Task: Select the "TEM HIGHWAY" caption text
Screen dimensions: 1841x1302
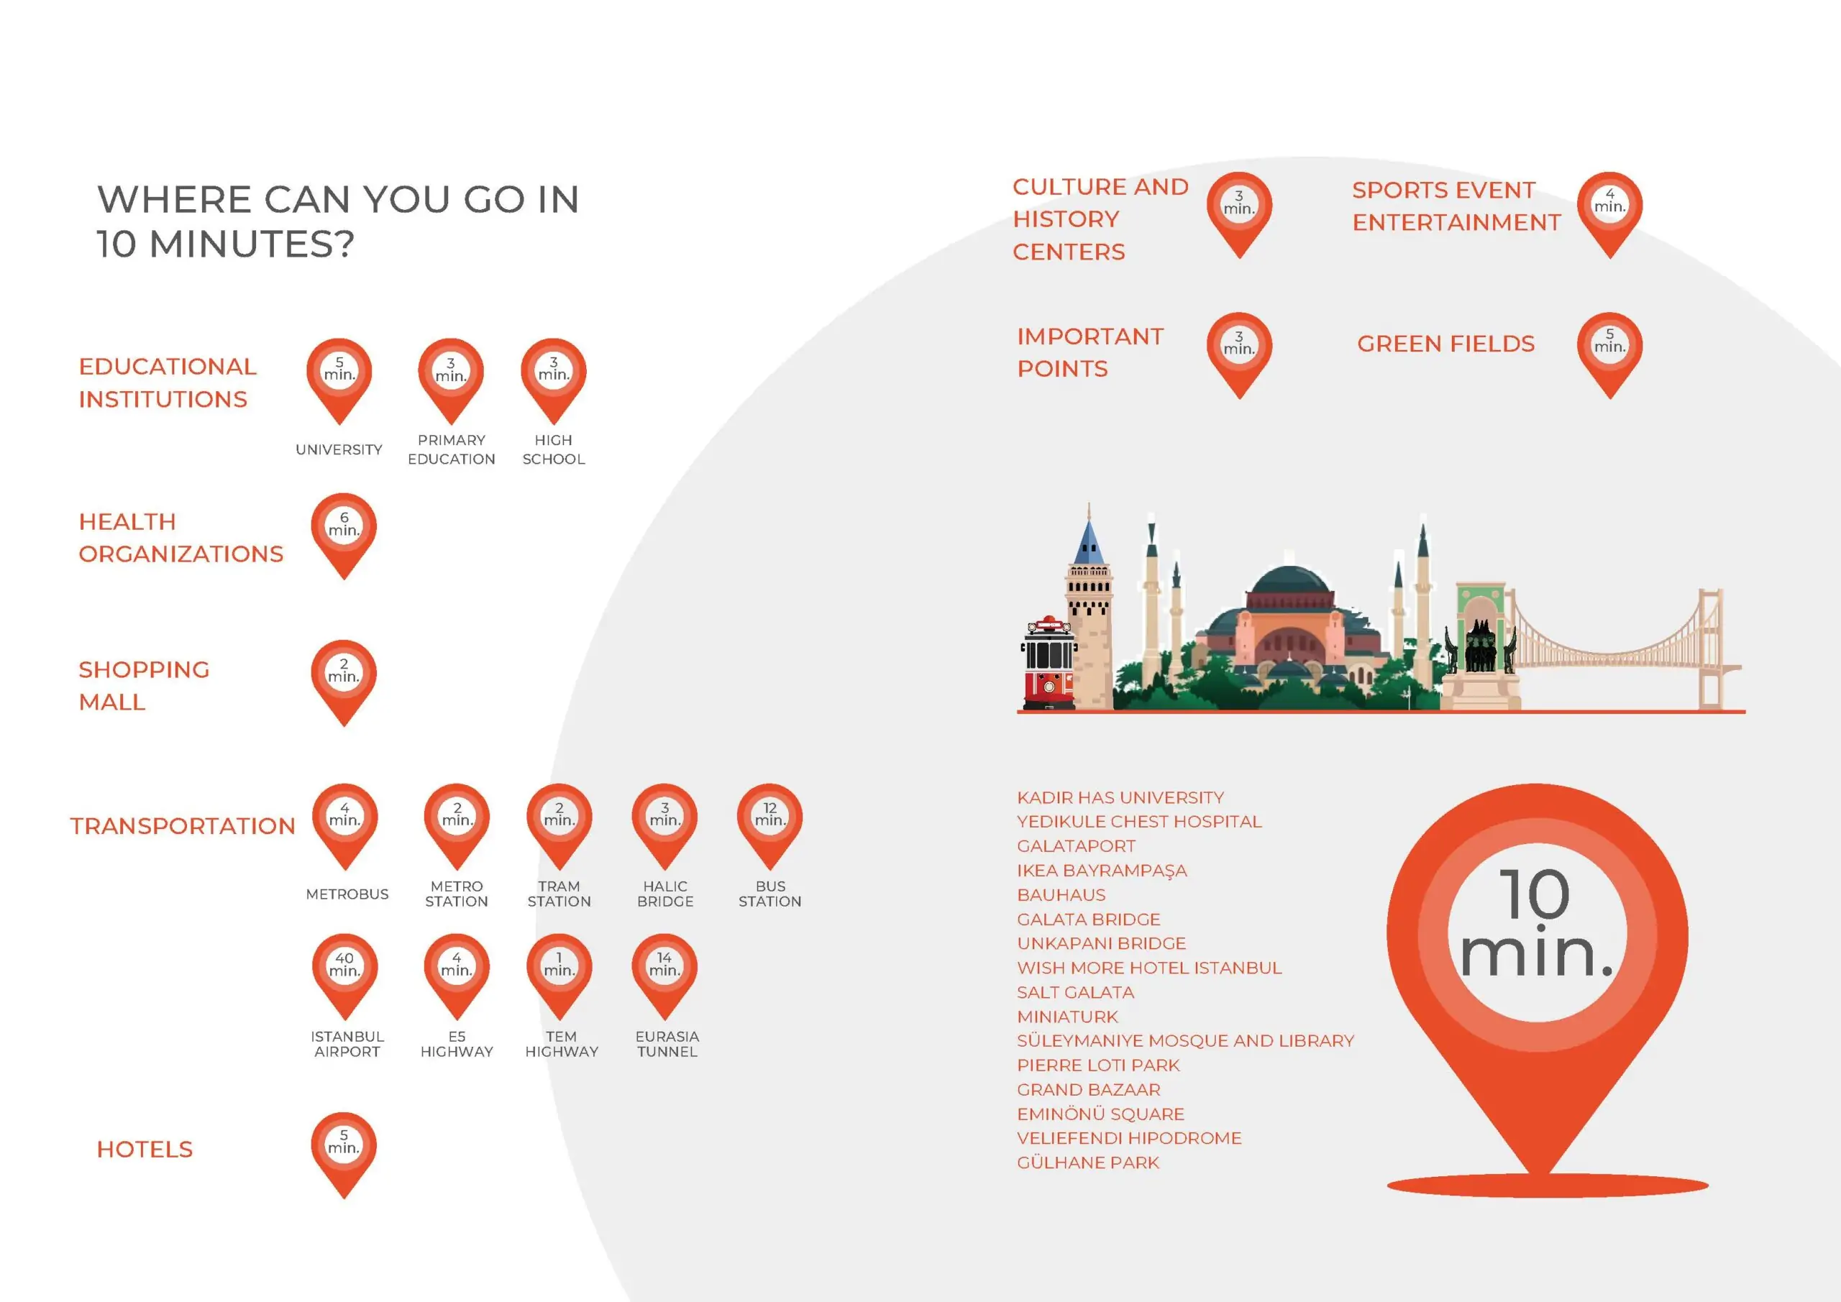Action: coord(562,1044)
